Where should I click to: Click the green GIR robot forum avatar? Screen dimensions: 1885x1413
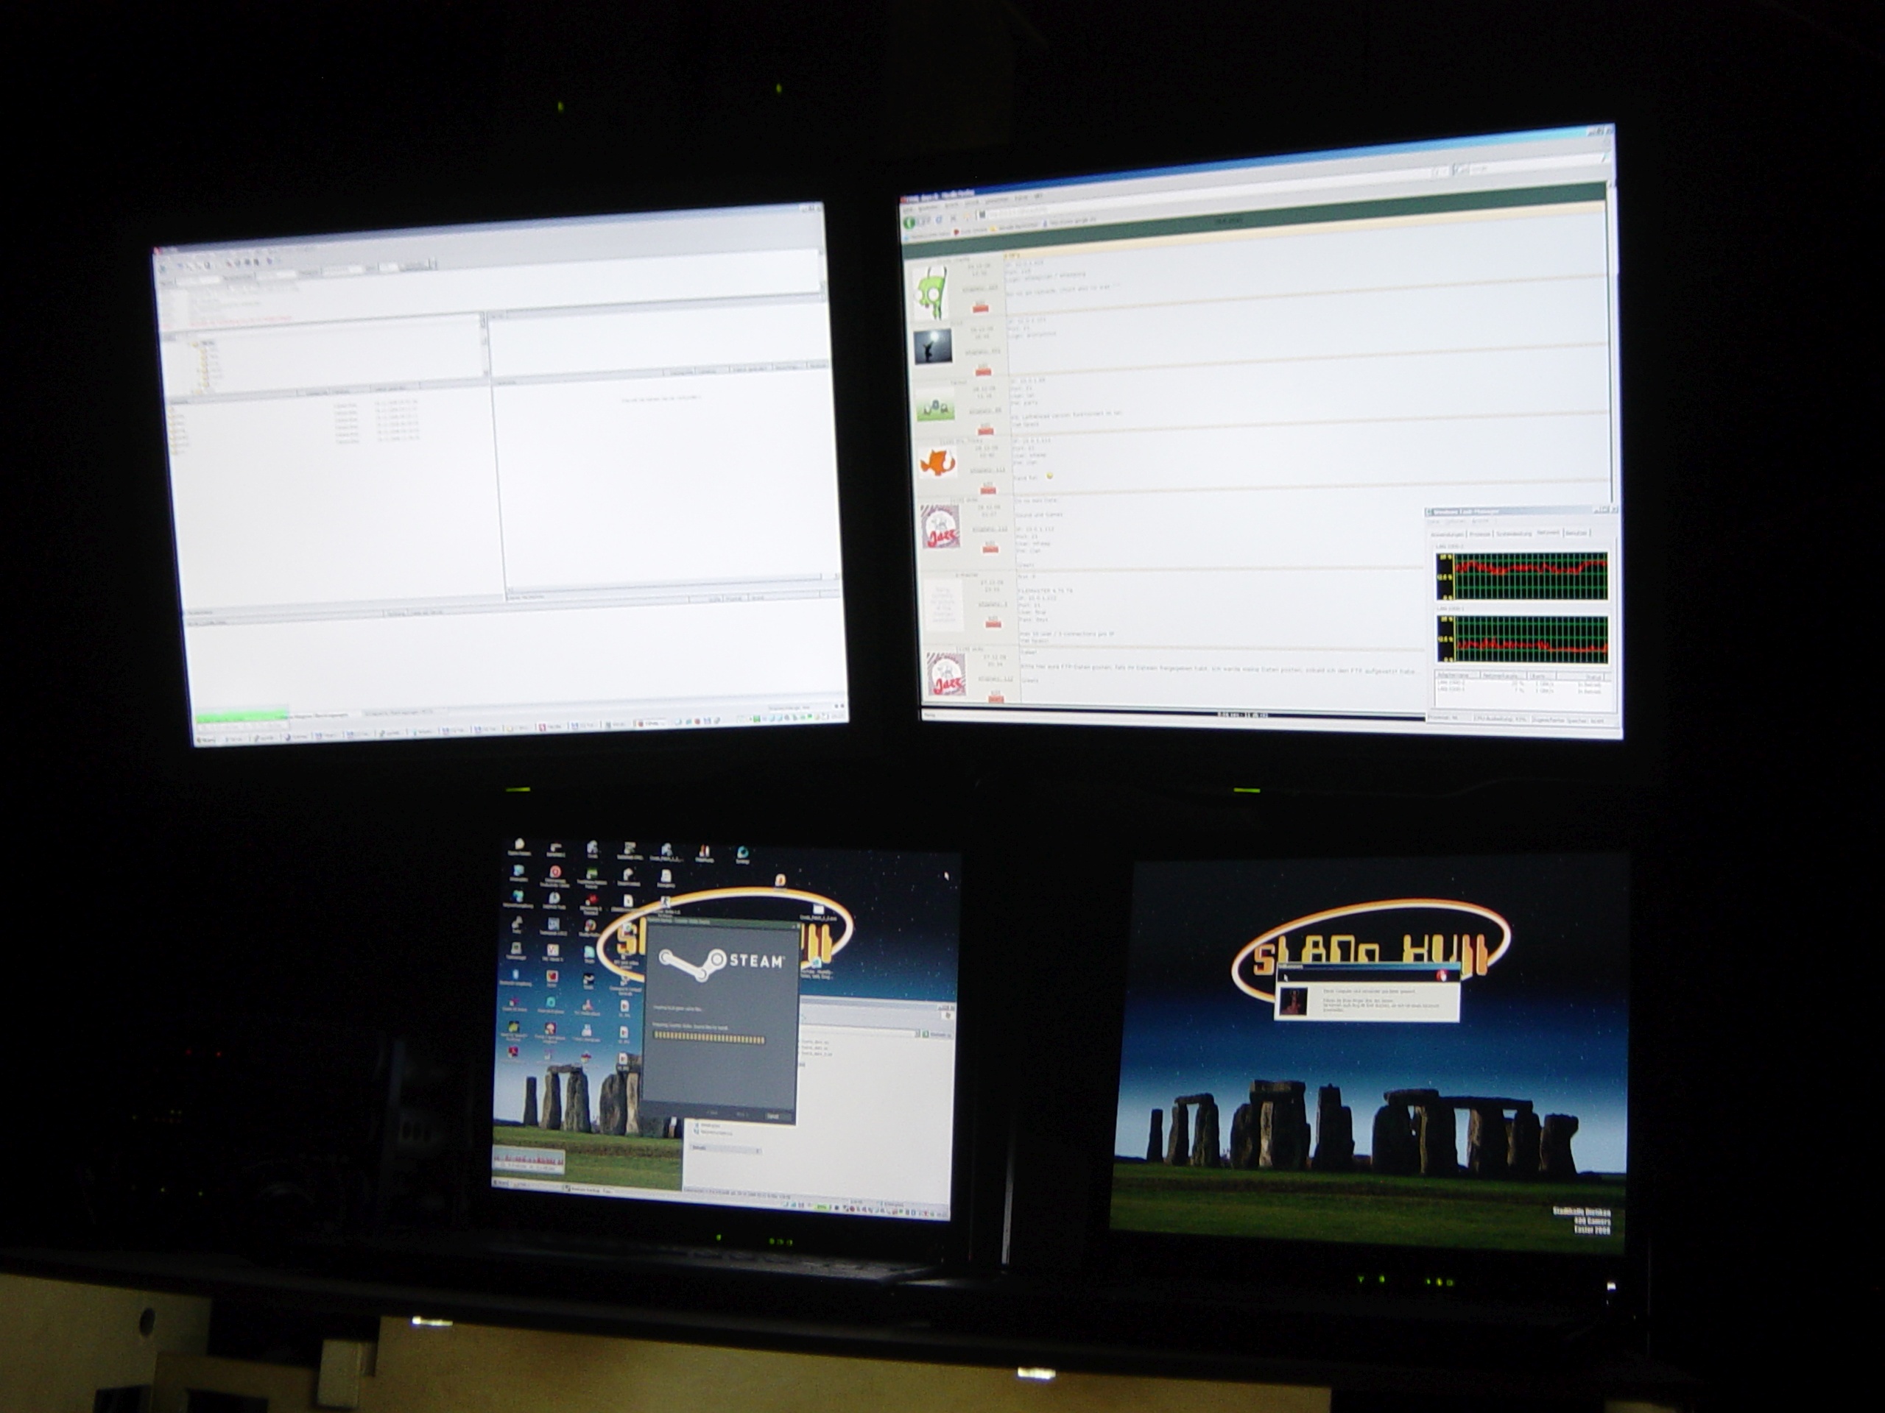931,291
